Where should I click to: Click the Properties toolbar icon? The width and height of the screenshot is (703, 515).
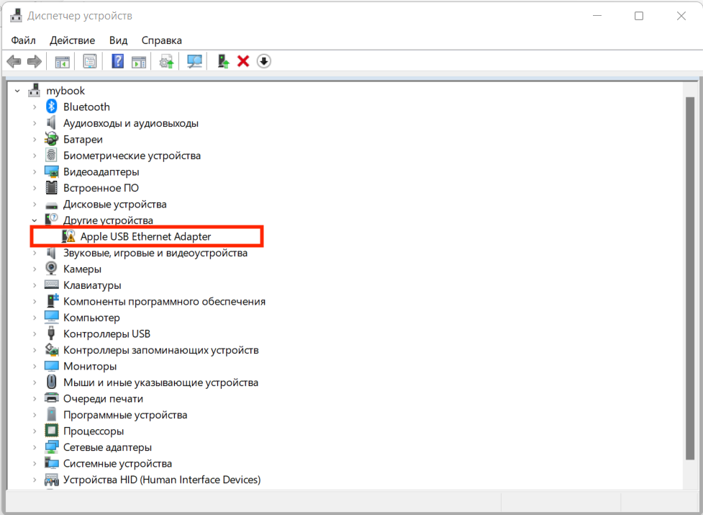(x=89, y=61)
